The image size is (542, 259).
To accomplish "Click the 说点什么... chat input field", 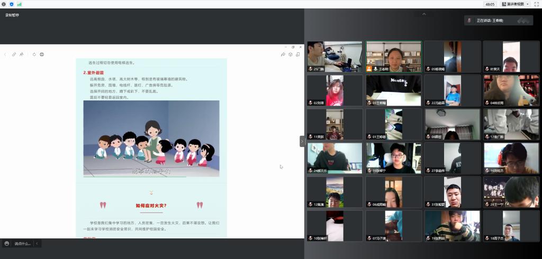I will [22, 243].
